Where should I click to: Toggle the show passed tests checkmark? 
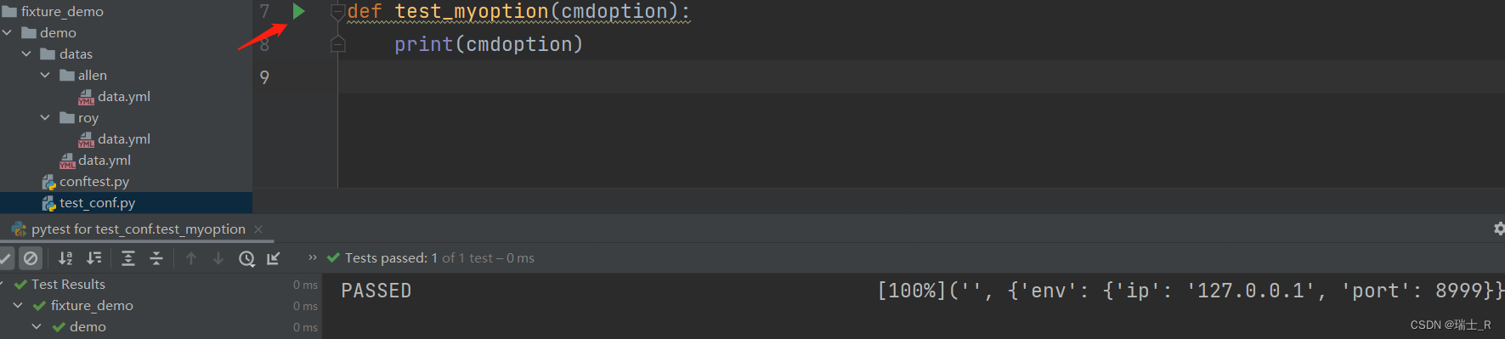pyautogui.click(x=6, y=258)
